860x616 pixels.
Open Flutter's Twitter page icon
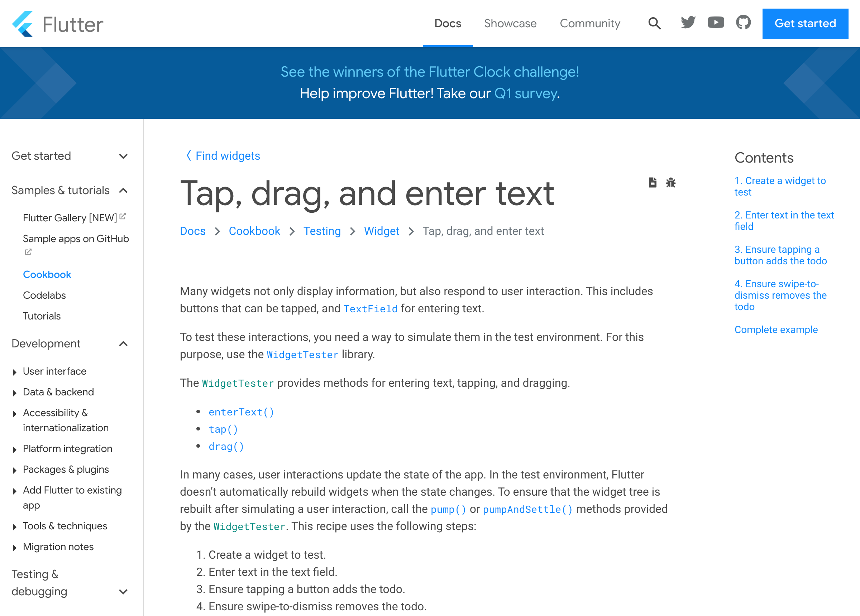(x=688, y=23)
